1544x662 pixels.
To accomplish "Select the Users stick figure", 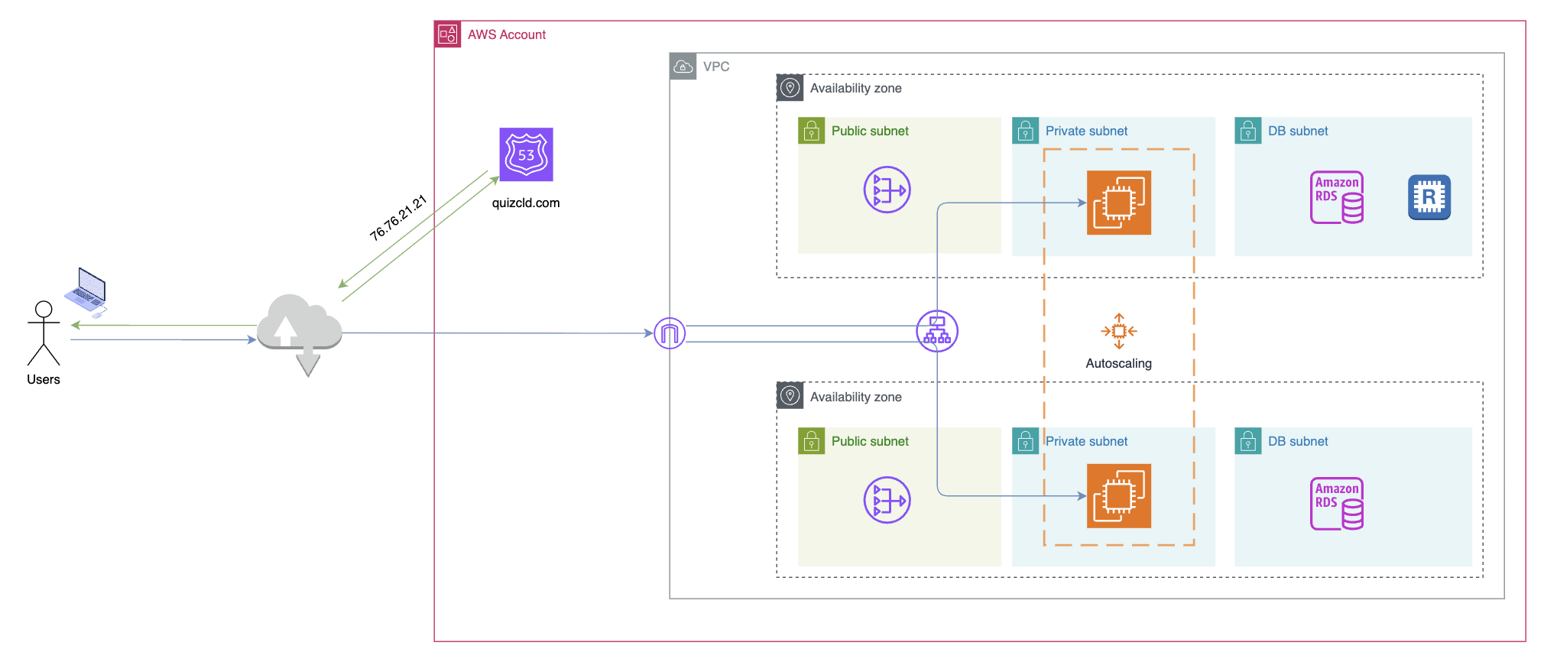I will click(x=44, y=333).
